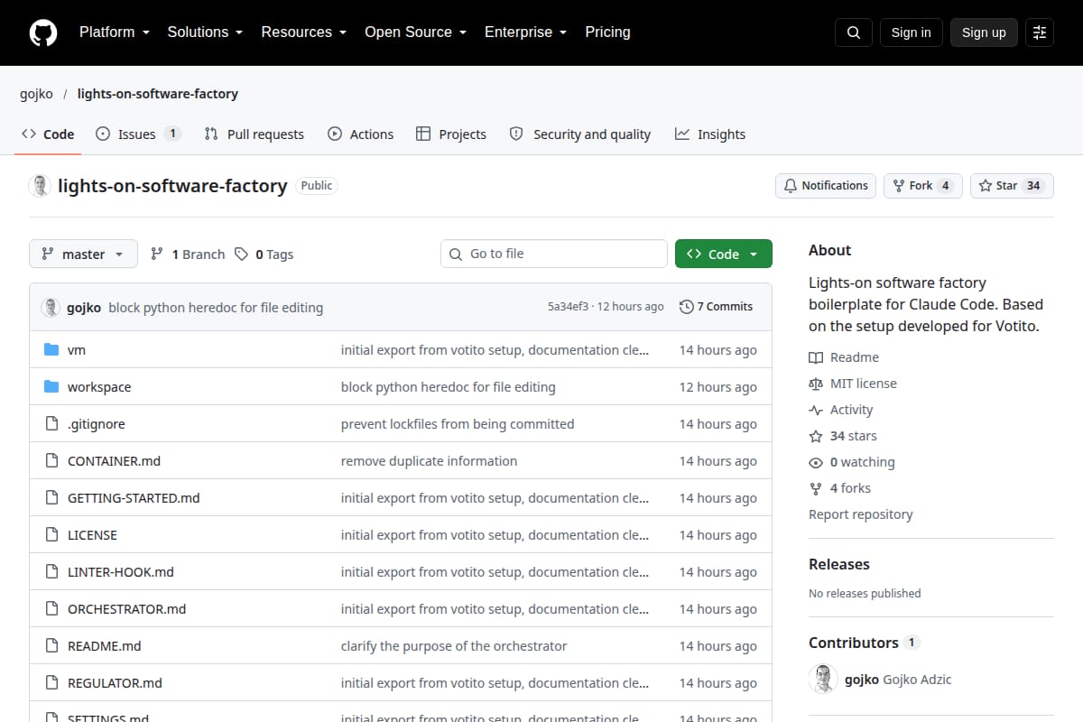
Task: Click GETTING-STARTED.md file icon
Action: click(x=51, y=498)
